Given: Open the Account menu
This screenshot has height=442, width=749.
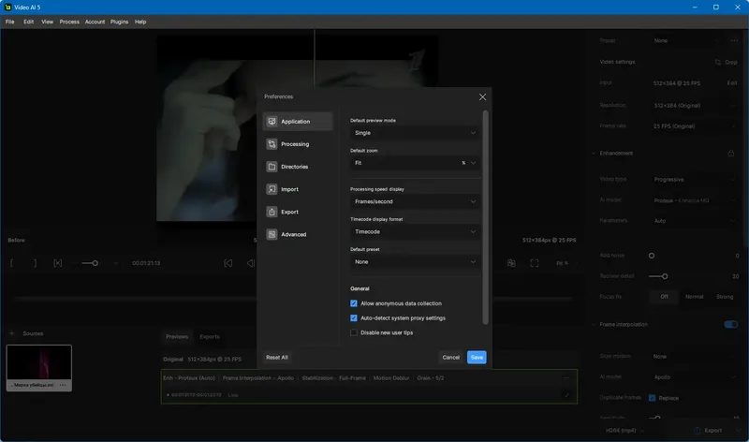Looking at the screenshot, I should [x=95, y=22].
